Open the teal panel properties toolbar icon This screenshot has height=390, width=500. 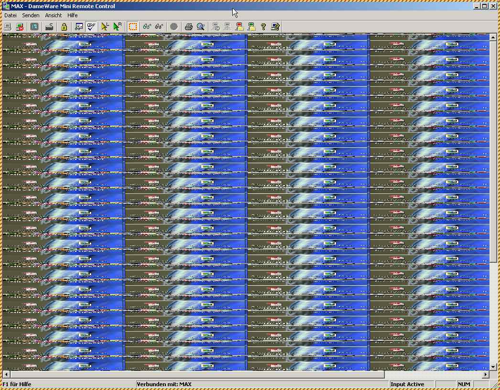(34, 27)
